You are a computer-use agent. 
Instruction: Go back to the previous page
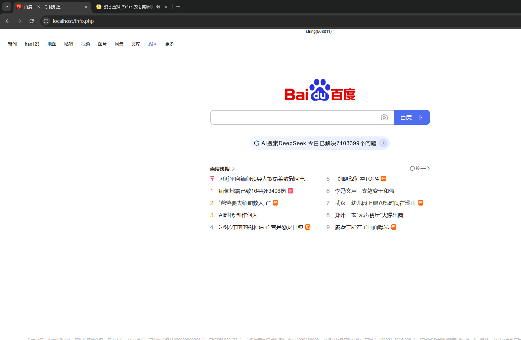pyautogui.click(x=7, y=21)
